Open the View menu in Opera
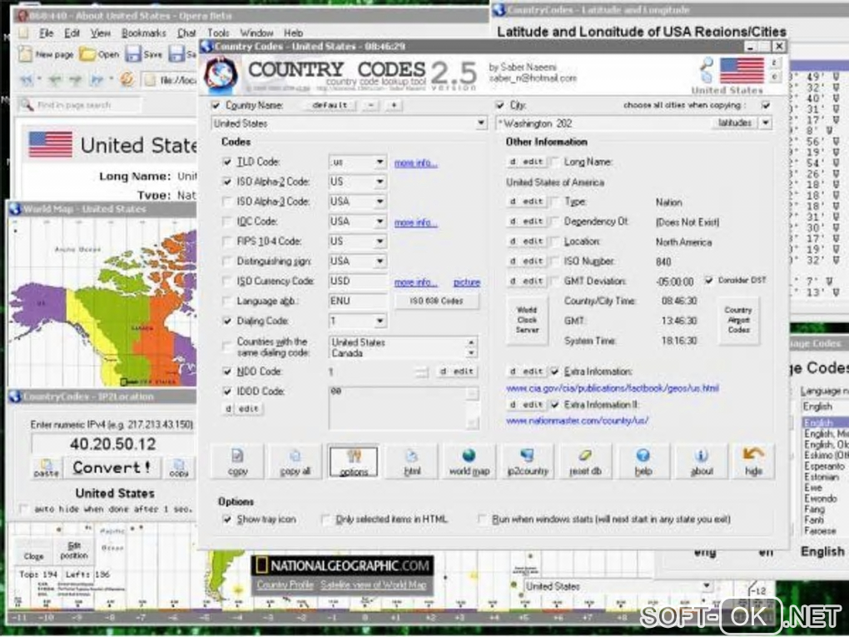The height and width of the screenshot is (637, 849). [x=100, y=33]
